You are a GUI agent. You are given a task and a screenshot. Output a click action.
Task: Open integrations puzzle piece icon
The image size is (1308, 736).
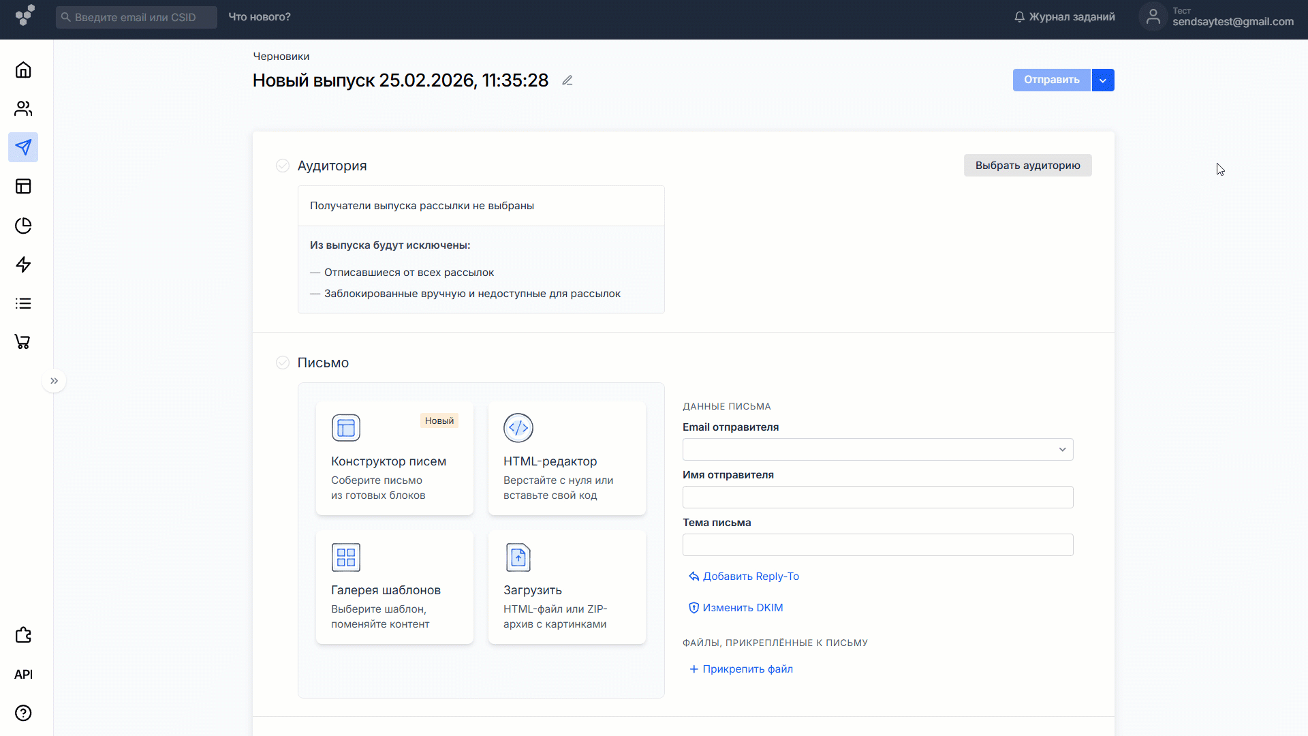pos(23,635)
